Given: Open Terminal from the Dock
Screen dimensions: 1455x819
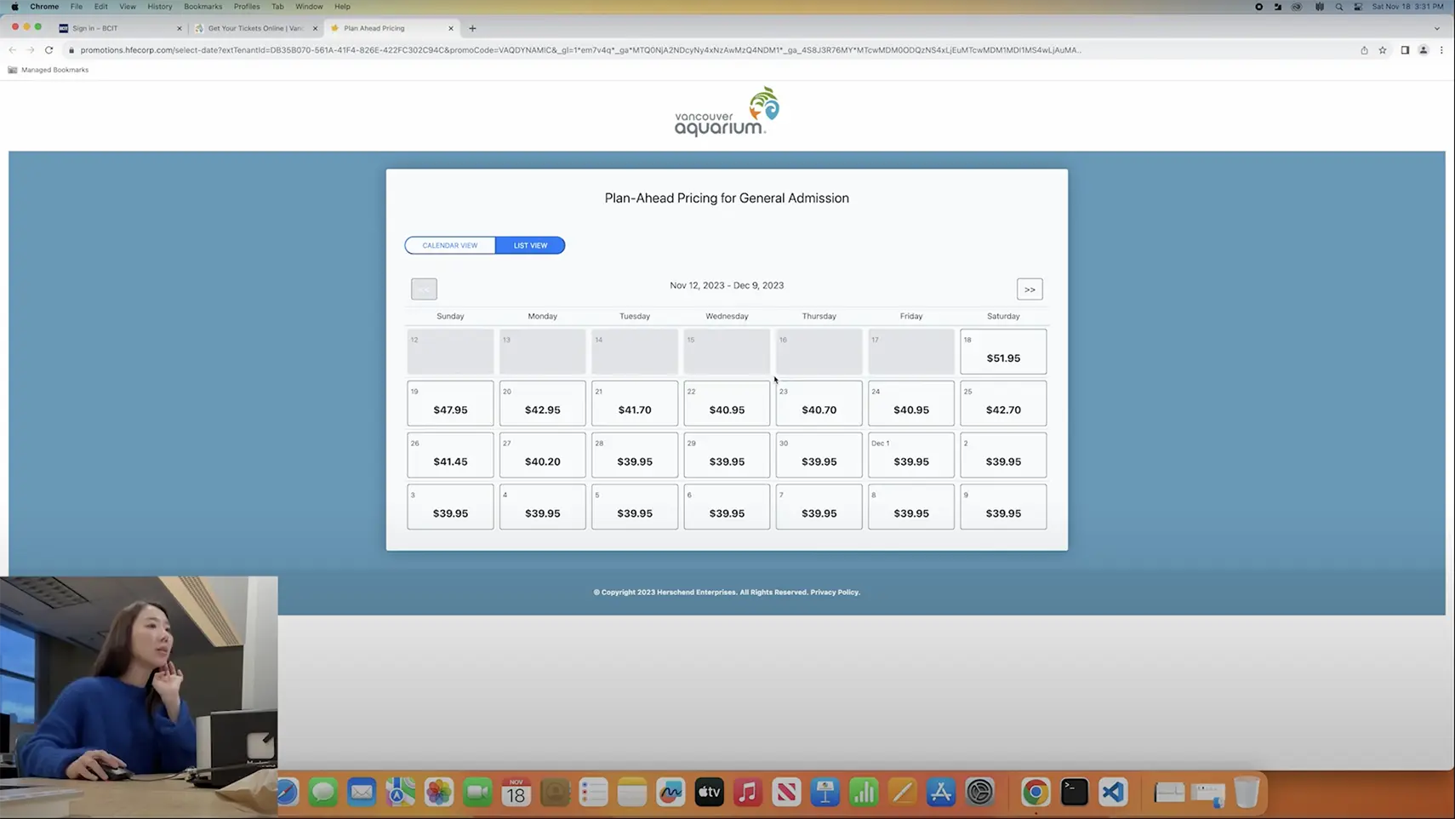Looking at the screenshot, I should pos(1074,792).
